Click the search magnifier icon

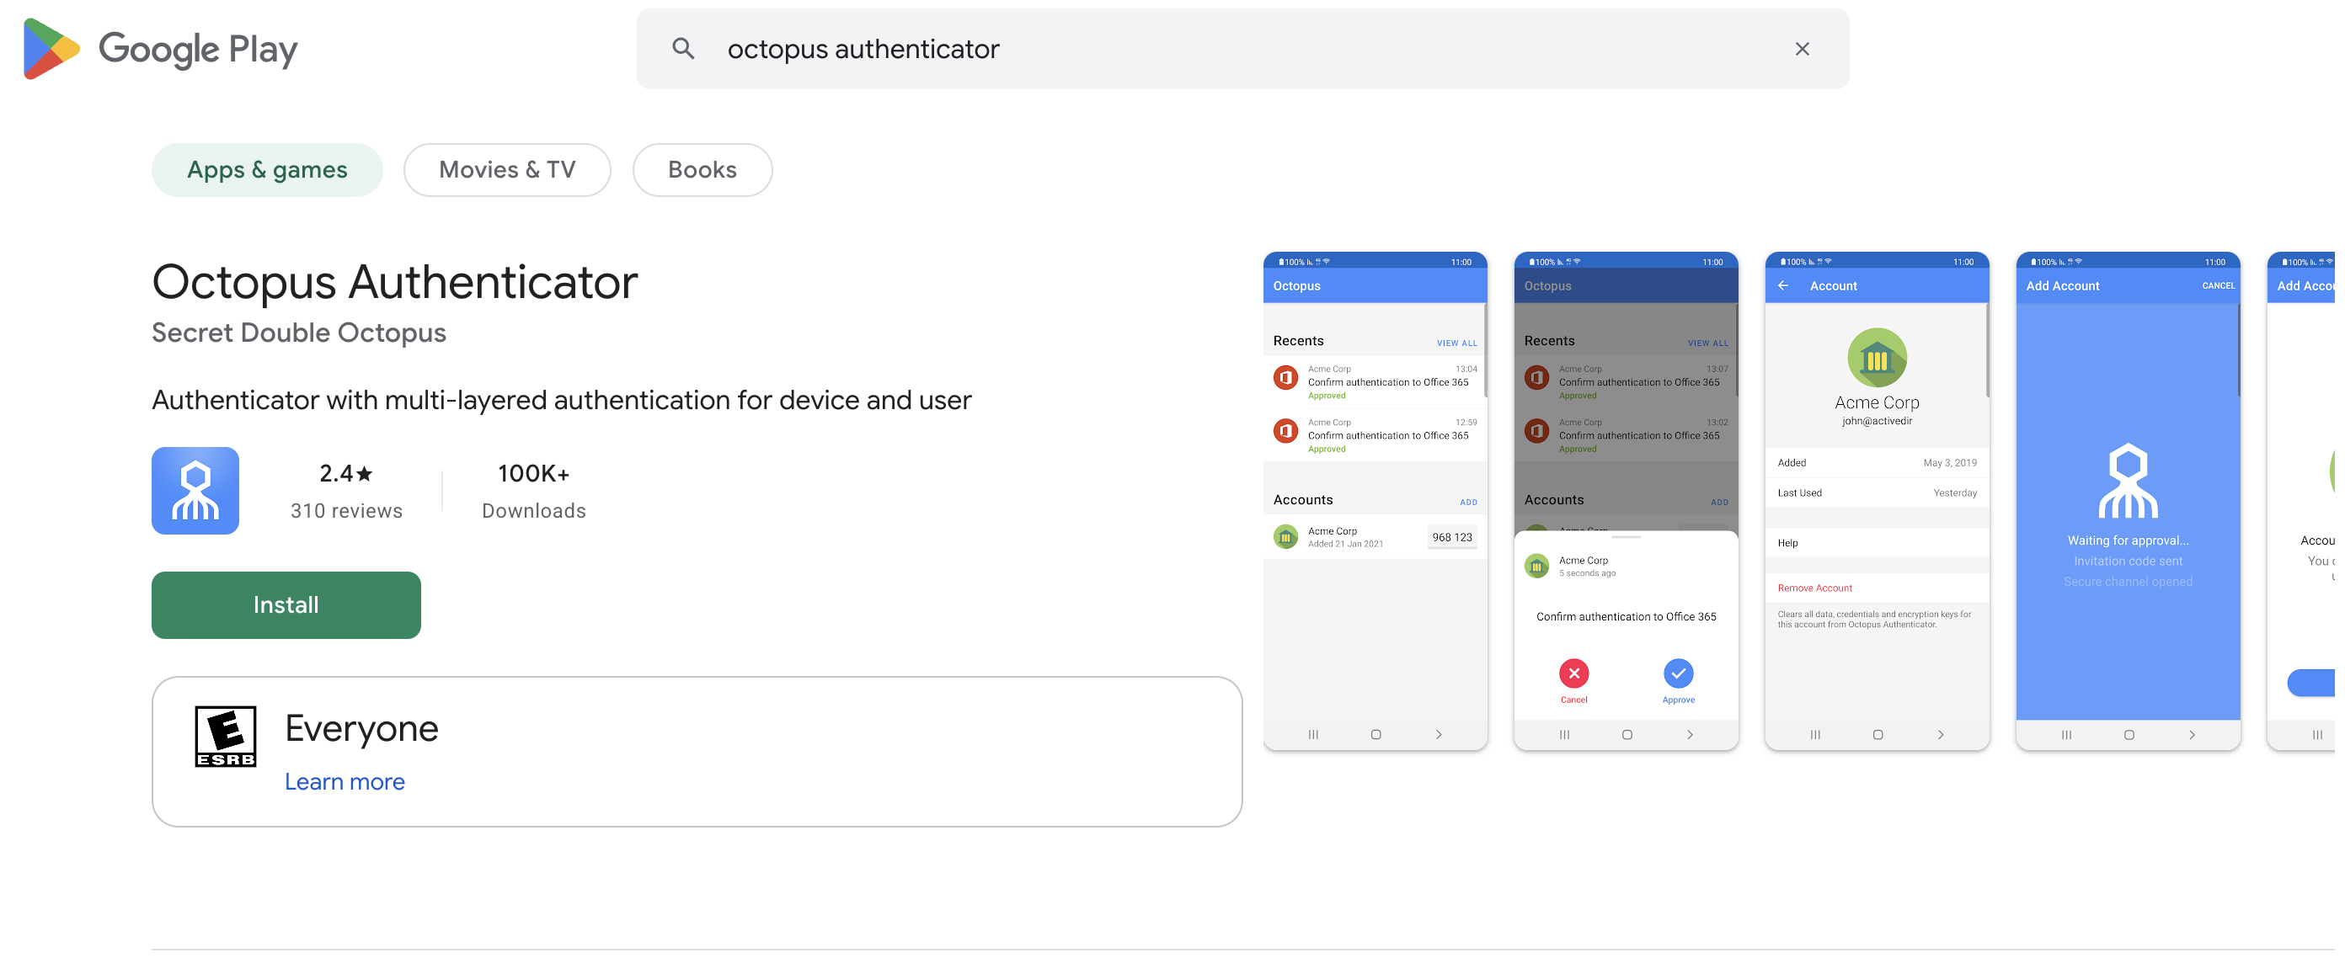pos(683,49)
